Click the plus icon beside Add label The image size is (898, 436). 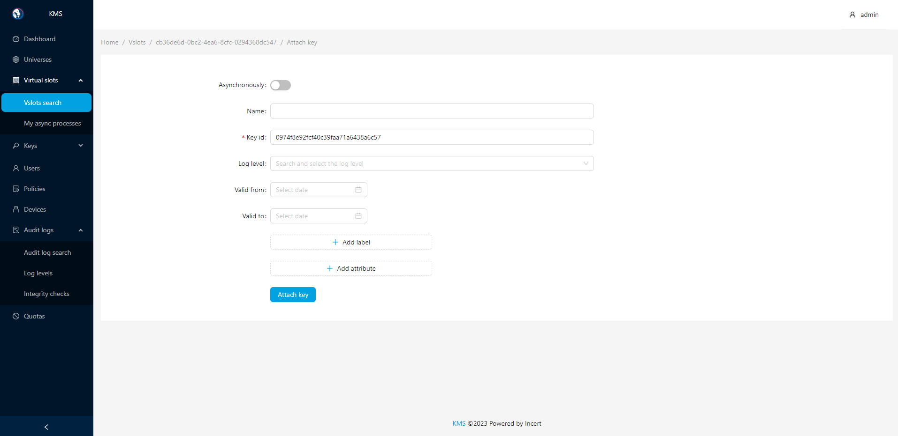point(335,242)
